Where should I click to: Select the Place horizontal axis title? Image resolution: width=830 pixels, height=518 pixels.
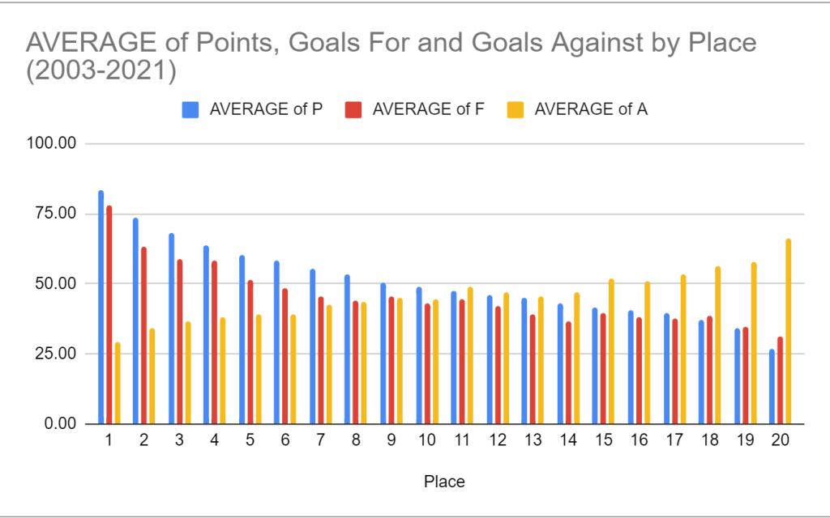click(x=445, y=482)
